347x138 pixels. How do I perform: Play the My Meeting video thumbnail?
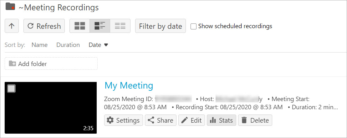point(51,108)
